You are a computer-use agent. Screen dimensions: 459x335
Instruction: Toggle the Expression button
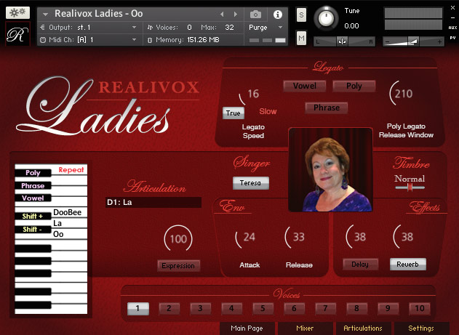[178, 266]
